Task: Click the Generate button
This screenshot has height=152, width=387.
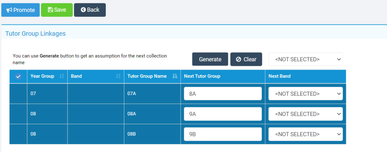Action: [x=210, y=59]
